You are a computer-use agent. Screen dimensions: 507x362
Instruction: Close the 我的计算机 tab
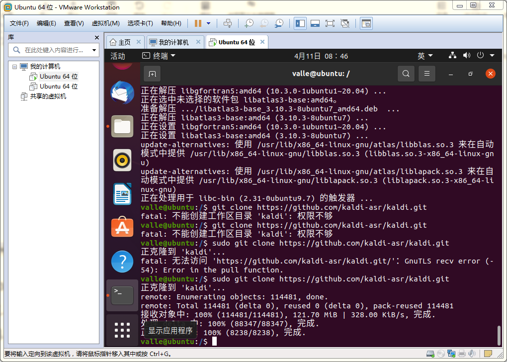(x=198, y=42)
